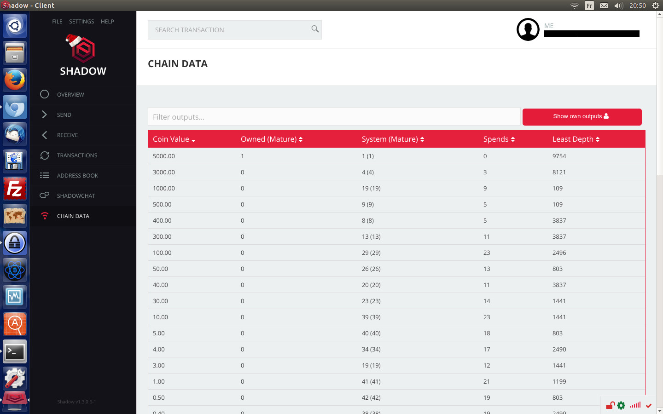Image resolution: width=663 pixels, height=414 pixels.
Task: Click the Search Transaction field
Action: tap(235, 30)
